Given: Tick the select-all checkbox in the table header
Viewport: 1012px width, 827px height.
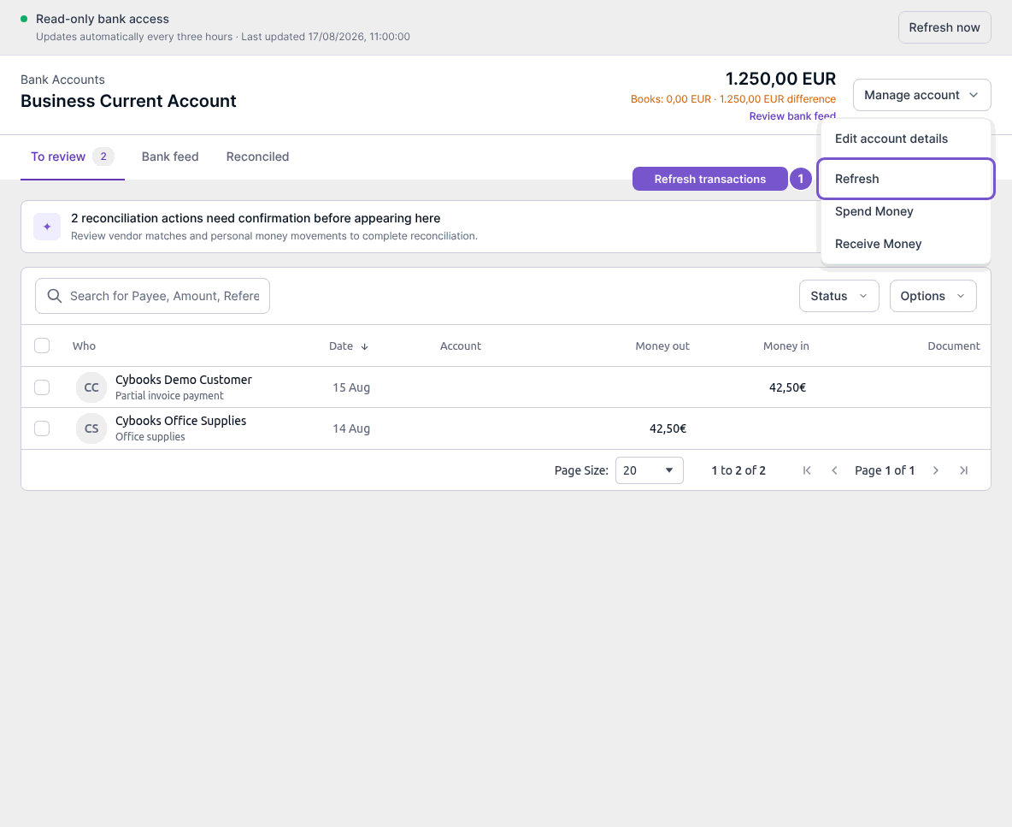Looking at the screenshot, I should coord(42,346).
